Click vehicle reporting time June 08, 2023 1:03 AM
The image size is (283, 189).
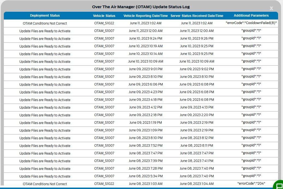click(146, 184)
